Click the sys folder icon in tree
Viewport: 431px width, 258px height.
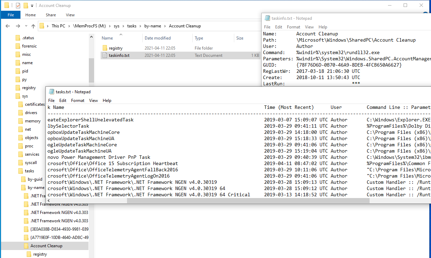point(18,96)
